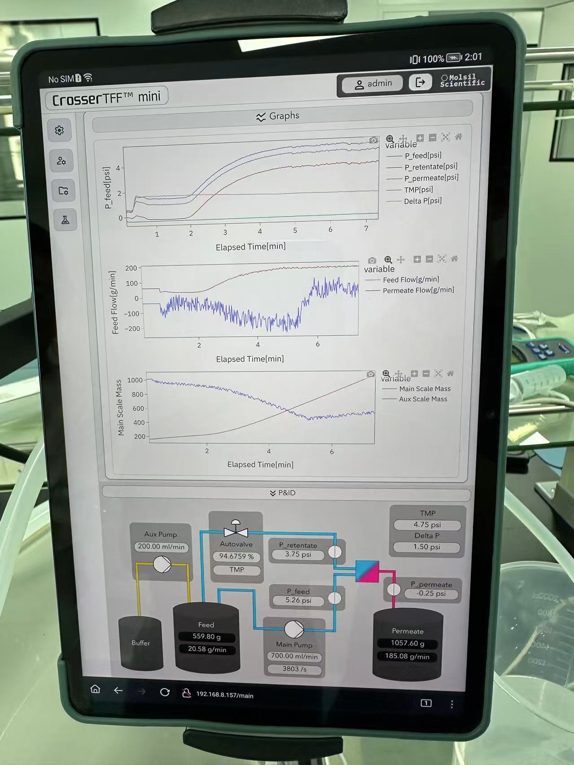
Task: Collapse the P&ID section header
Action: 286,493
